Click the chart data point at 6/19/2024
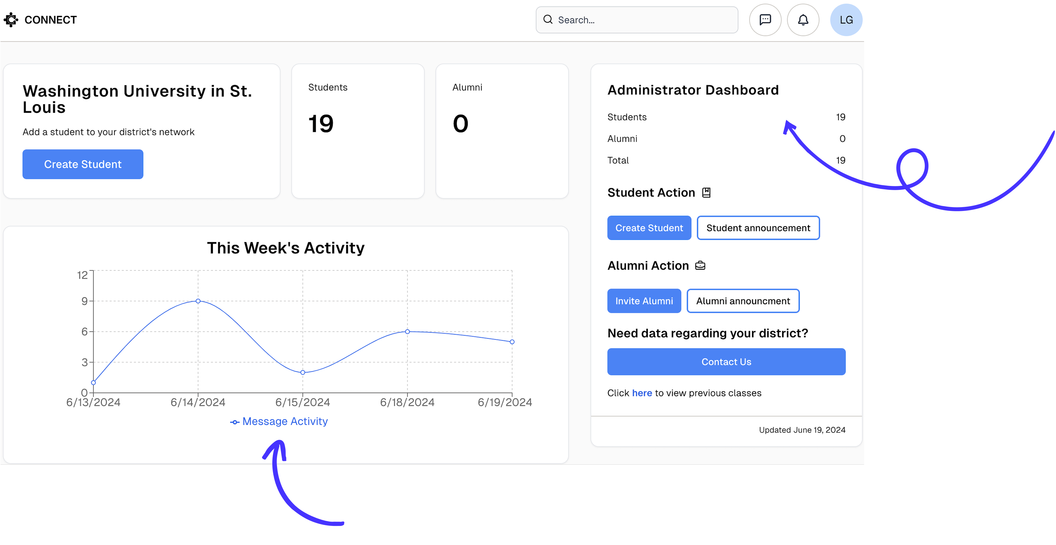This screenshot has height=545, width=1056. (x=512, y=342)
